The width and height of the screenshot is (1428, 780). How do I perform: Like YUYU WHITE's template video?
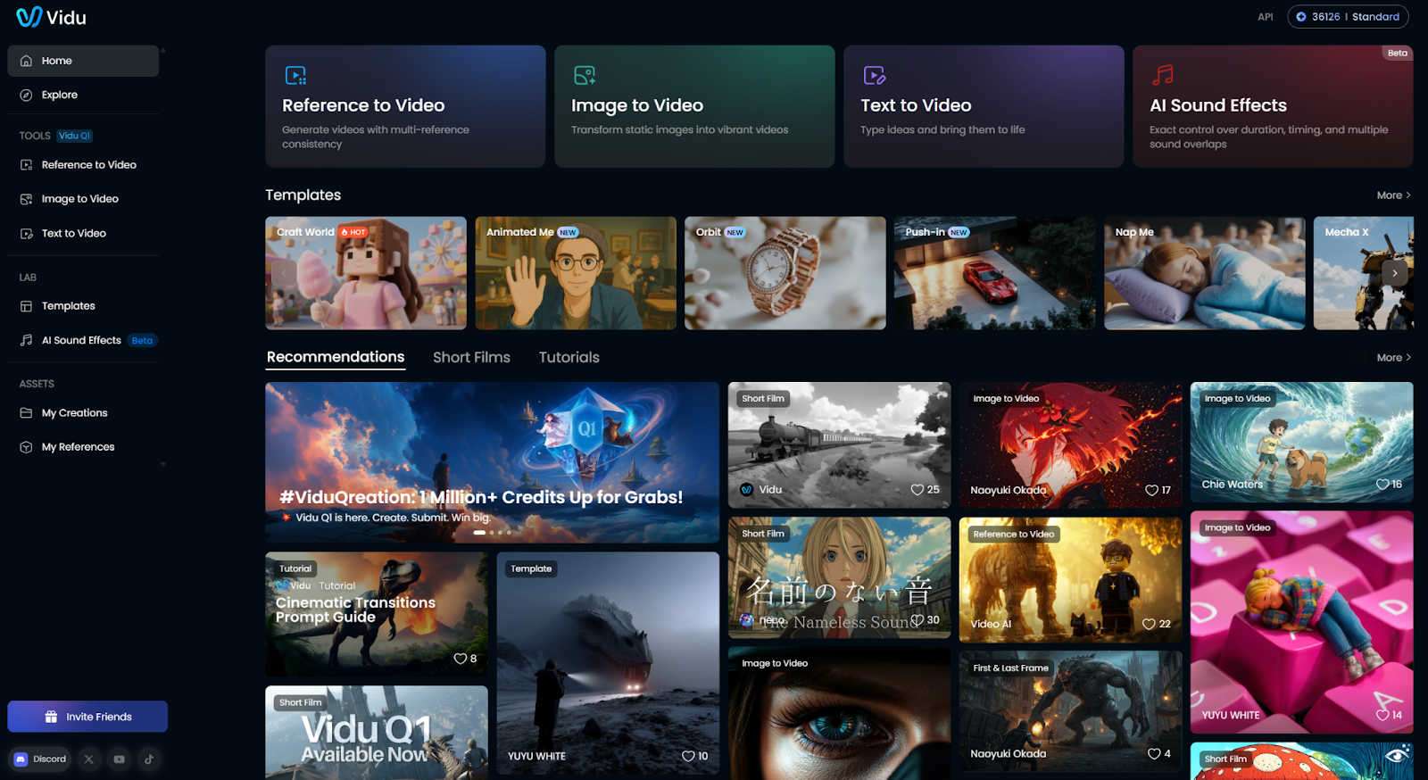688,756
